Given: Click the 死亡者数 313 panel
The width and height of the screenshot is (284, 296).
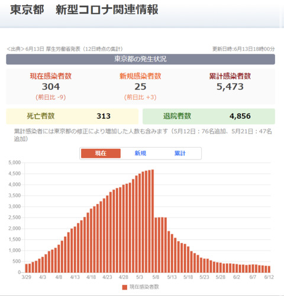Looking at the screenshot, I should click(x=72, y=116).
